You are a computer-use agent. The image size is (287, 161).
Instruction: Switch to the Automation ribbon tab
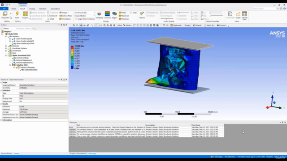[55, 8]
